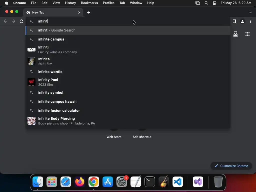This screenshot has width=256, height=192.
Task: Open the Google apps grid icon
Action: (x=247, y=34)
